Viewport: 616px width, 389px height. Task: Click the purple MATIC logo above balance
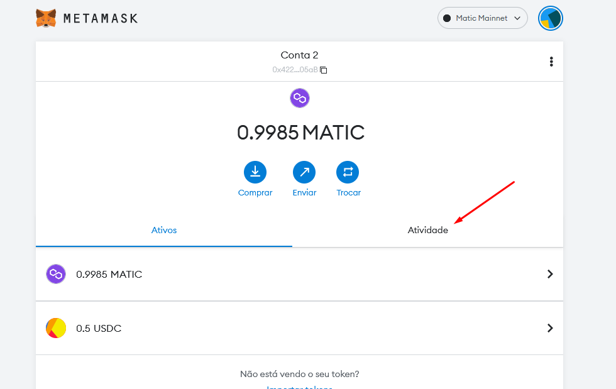click(x=300, y=98)
